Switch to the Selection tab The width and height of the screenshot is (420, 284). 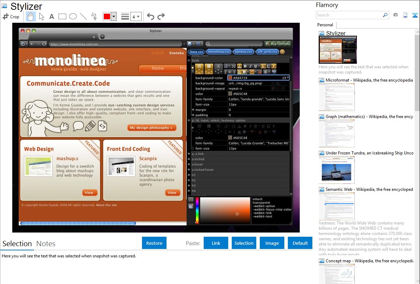click(x=17, y=244)
